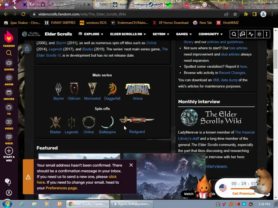
Task: Open recent wiki activity icon
Action: click(251, 34)
